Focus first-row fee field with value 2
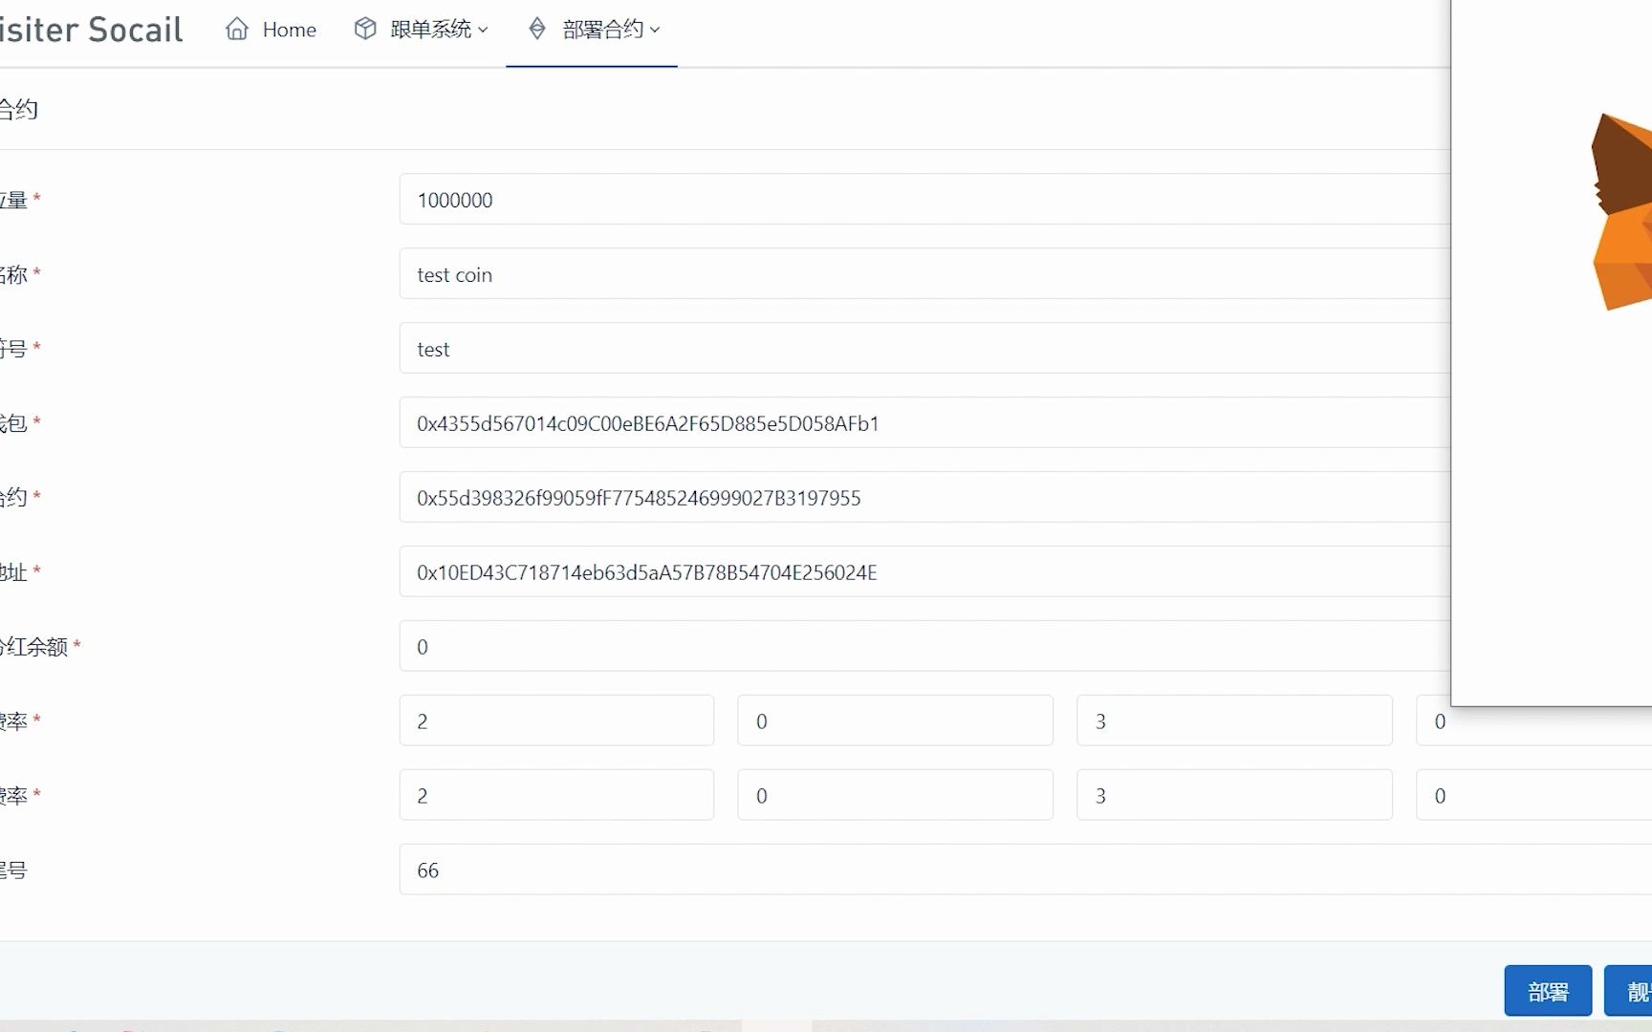The width and height of the screenshot is (1652, 1032). point(556,721)
